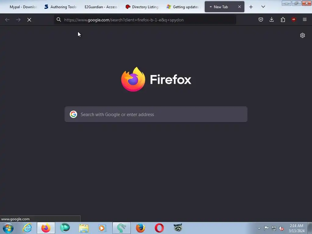Select the active Firefox taskbar button
This screenshot has height=234, width=312.
[46, 228]
